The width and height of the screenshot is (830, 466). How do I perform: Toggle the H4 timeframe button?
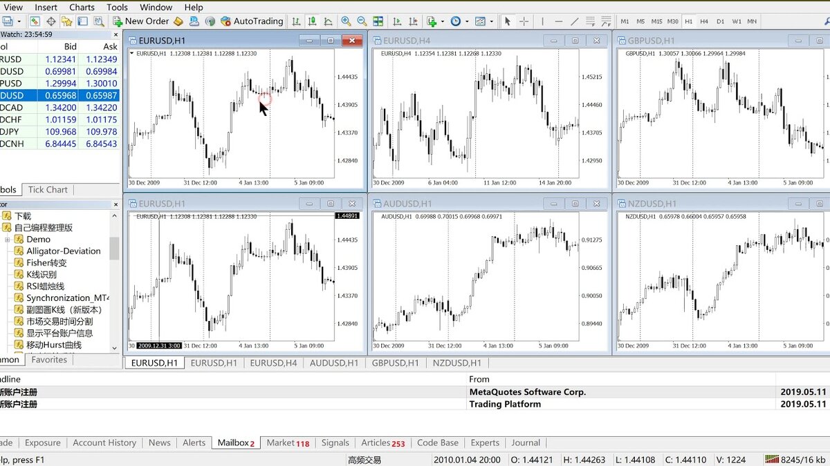point(704,21)
